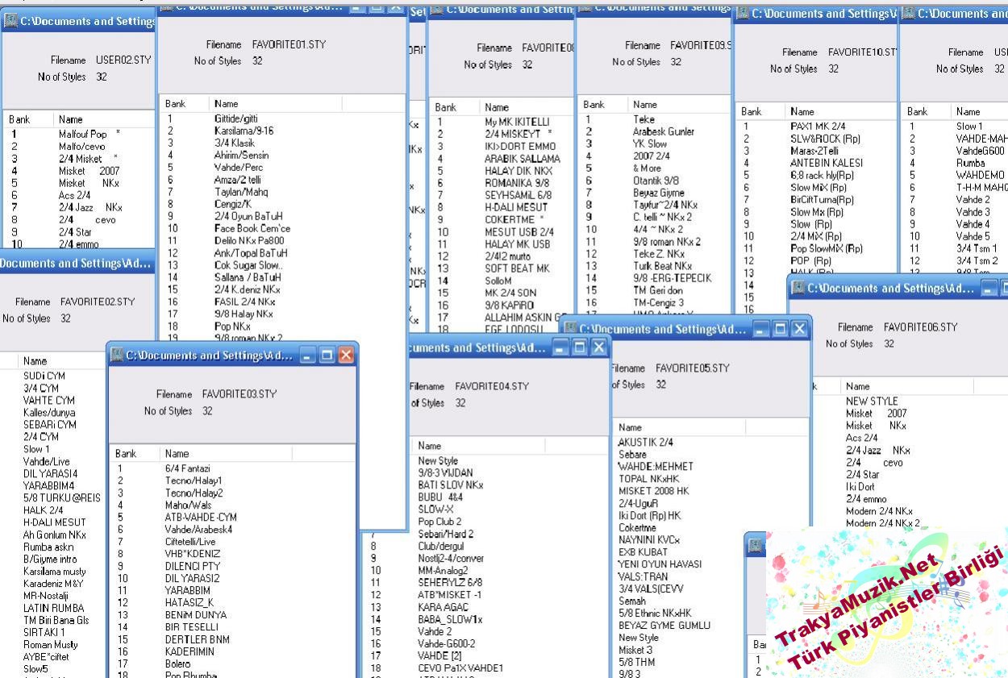Maximize the FAVORITE03.STY window
Viewport: 1008px width, 678px height.
(327, 355)
